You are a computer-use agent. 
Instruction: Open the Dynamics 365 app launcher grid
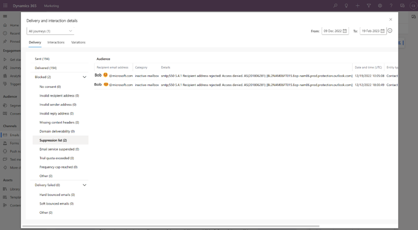coord(5,5)
